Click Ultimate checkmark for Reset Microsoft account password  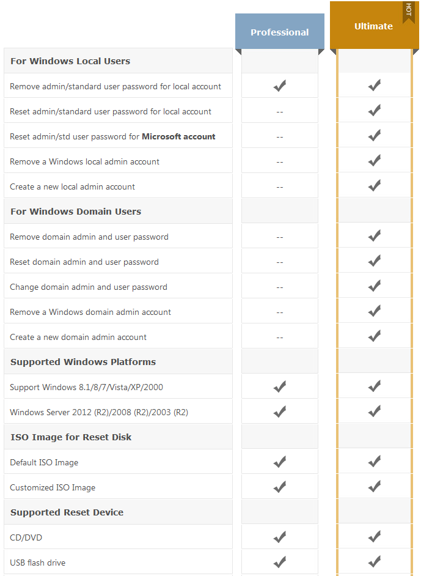pyautogui.click(x=375, y=136)
